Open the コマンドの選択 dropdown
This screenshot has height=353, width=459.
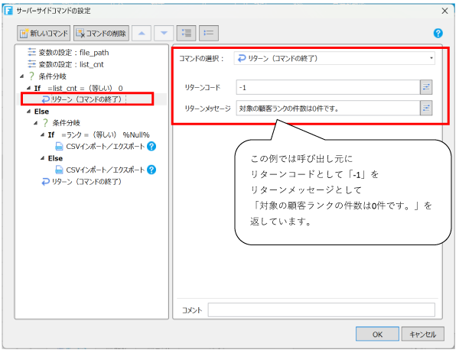(334, 58)
